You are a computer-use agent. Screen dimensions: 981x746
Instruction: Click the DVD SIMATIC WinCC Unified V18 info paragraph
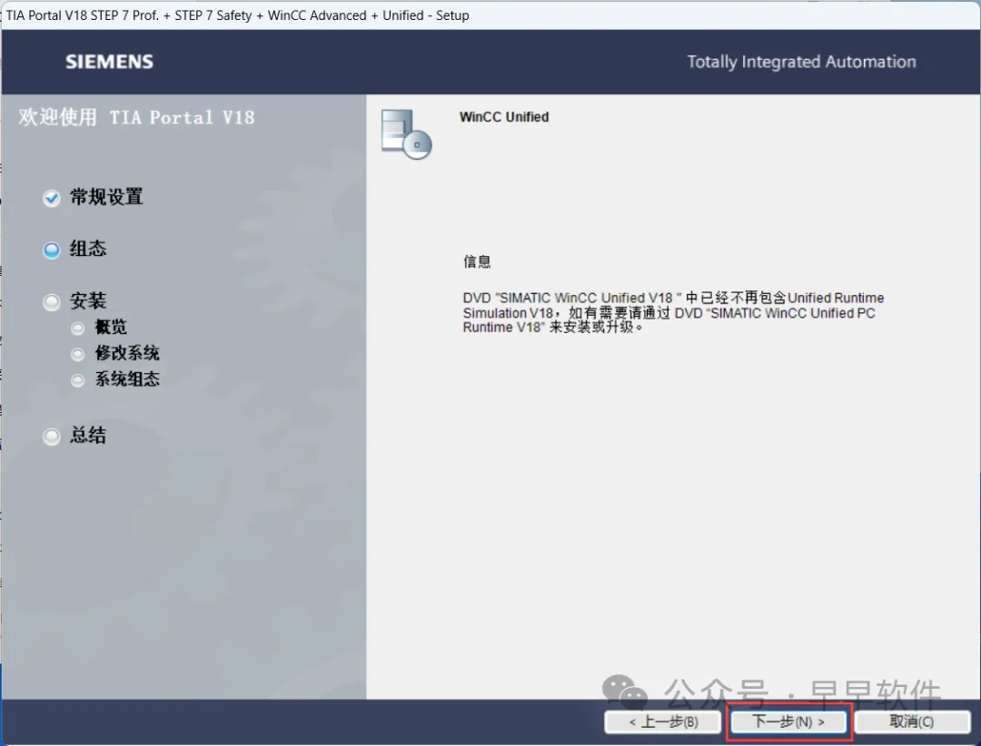point(673,313)
